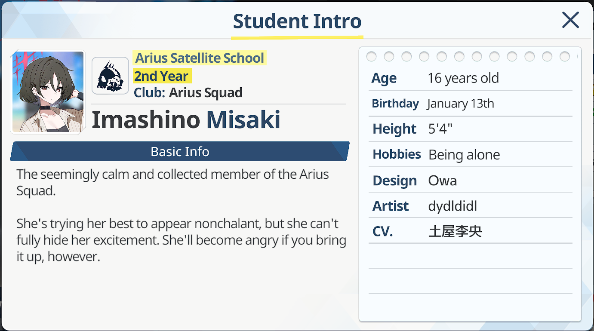Select the Birthday January 13th row

pos(470,104)
